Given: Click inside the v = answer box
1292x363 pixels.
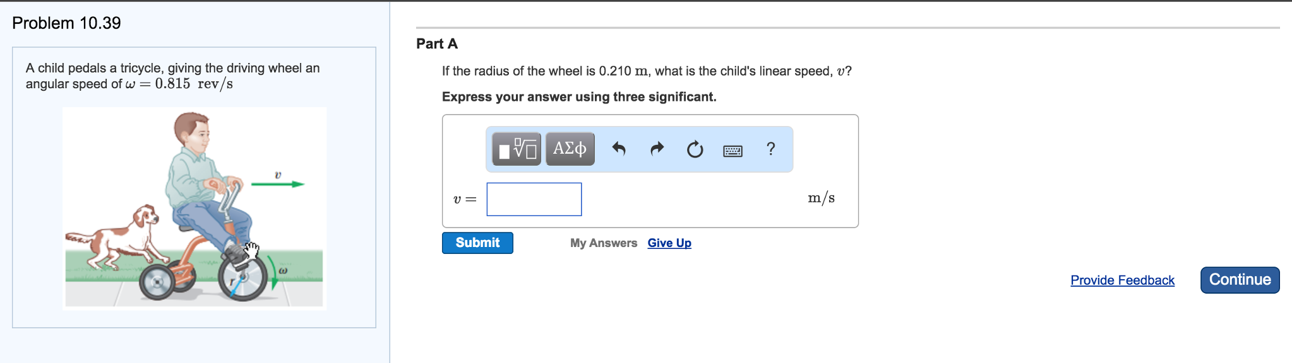Looking at the screenshot, I should coord(534,199).
